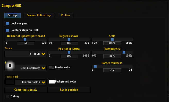
Task: Pick the white Background color swatch
Action: tap(52, 82)
